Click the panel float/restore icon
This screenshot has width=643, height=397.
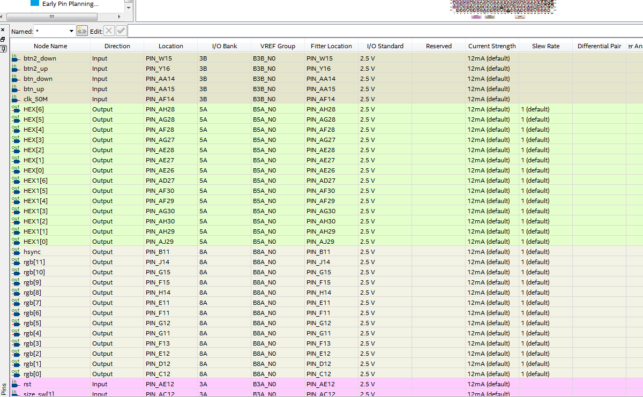(x=3, y=39)
